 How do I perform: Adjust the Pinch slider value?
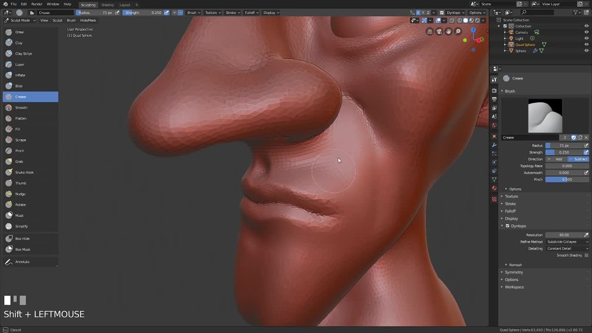pyautogui.click(x=567, y=179)
